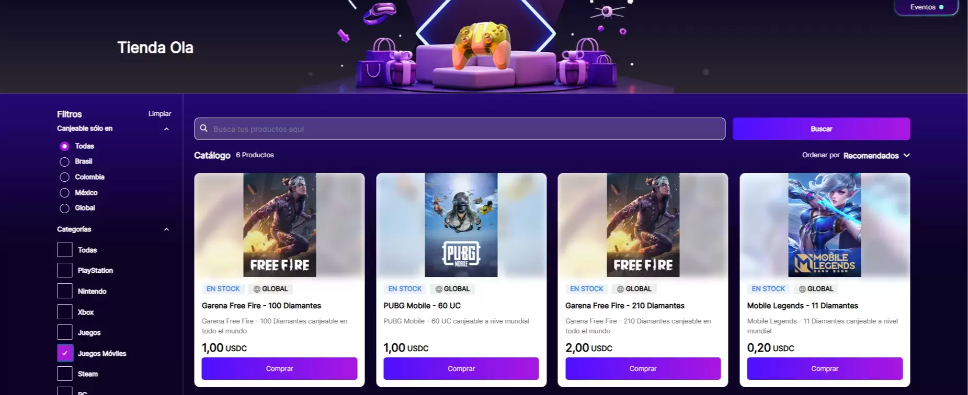
Task: Select the México radio option
Action: coord(64,193)
